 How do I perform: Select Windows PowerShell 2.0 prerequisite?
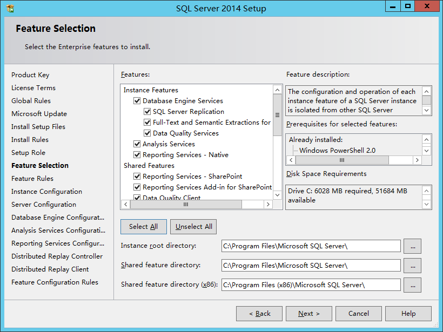pos(337,151)
